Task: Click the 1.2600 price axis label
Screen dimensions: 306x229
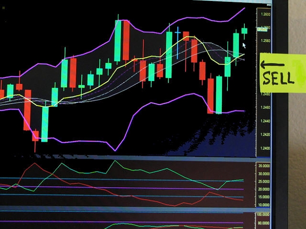Action: 265,14
